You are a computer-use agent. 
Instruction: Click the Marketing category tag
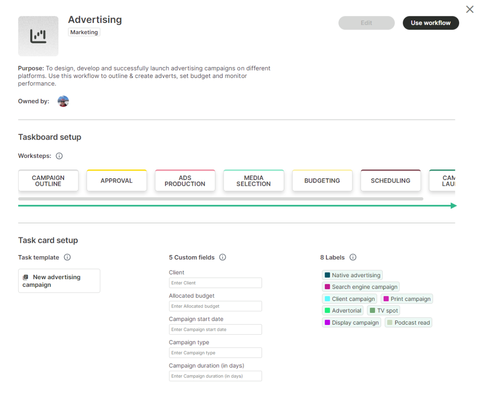click(84, 32)
